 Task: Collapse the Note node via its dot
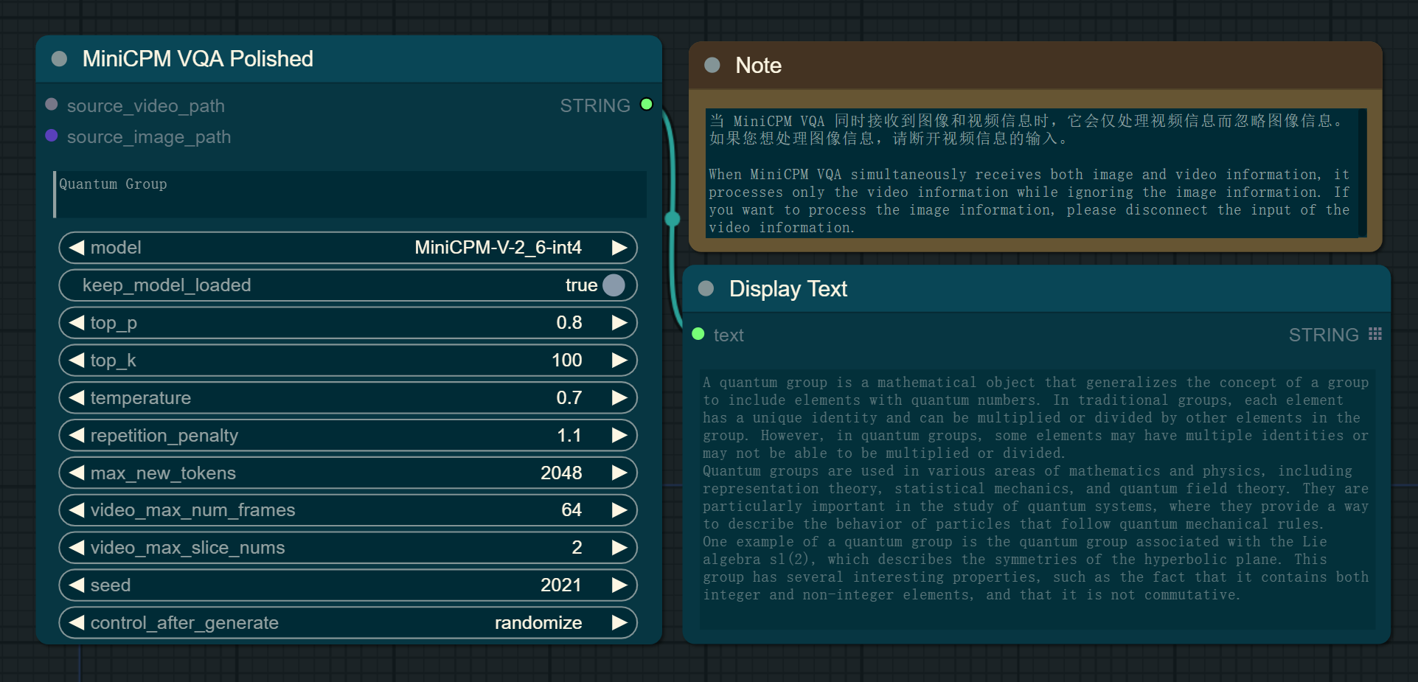712,65
